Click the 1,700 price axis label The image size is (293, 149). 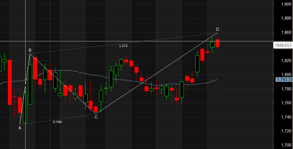pos(286,145)
